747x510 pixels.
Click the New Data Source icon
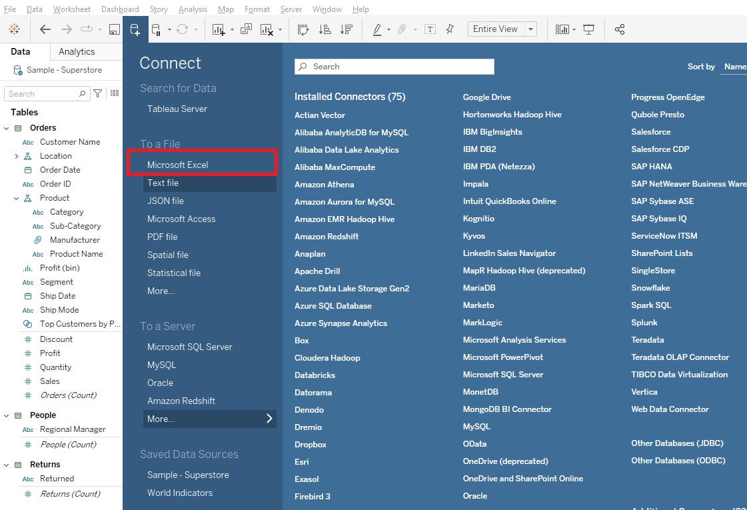coord(135,29)
